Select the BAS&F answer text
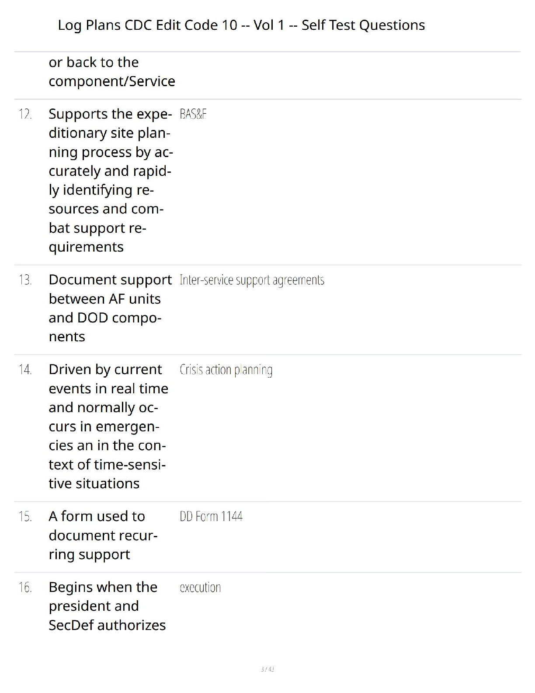This screenshot has width=535, height=693. point(193,114)
